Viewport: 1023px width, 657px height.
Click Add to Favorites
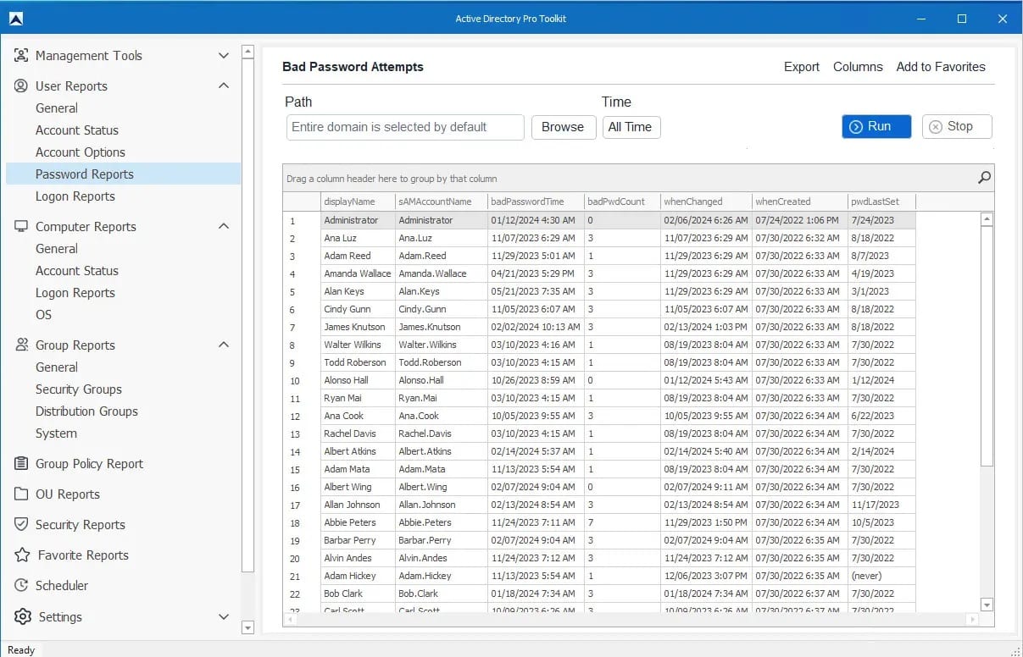pyautogui.click(x=941, y=67)
